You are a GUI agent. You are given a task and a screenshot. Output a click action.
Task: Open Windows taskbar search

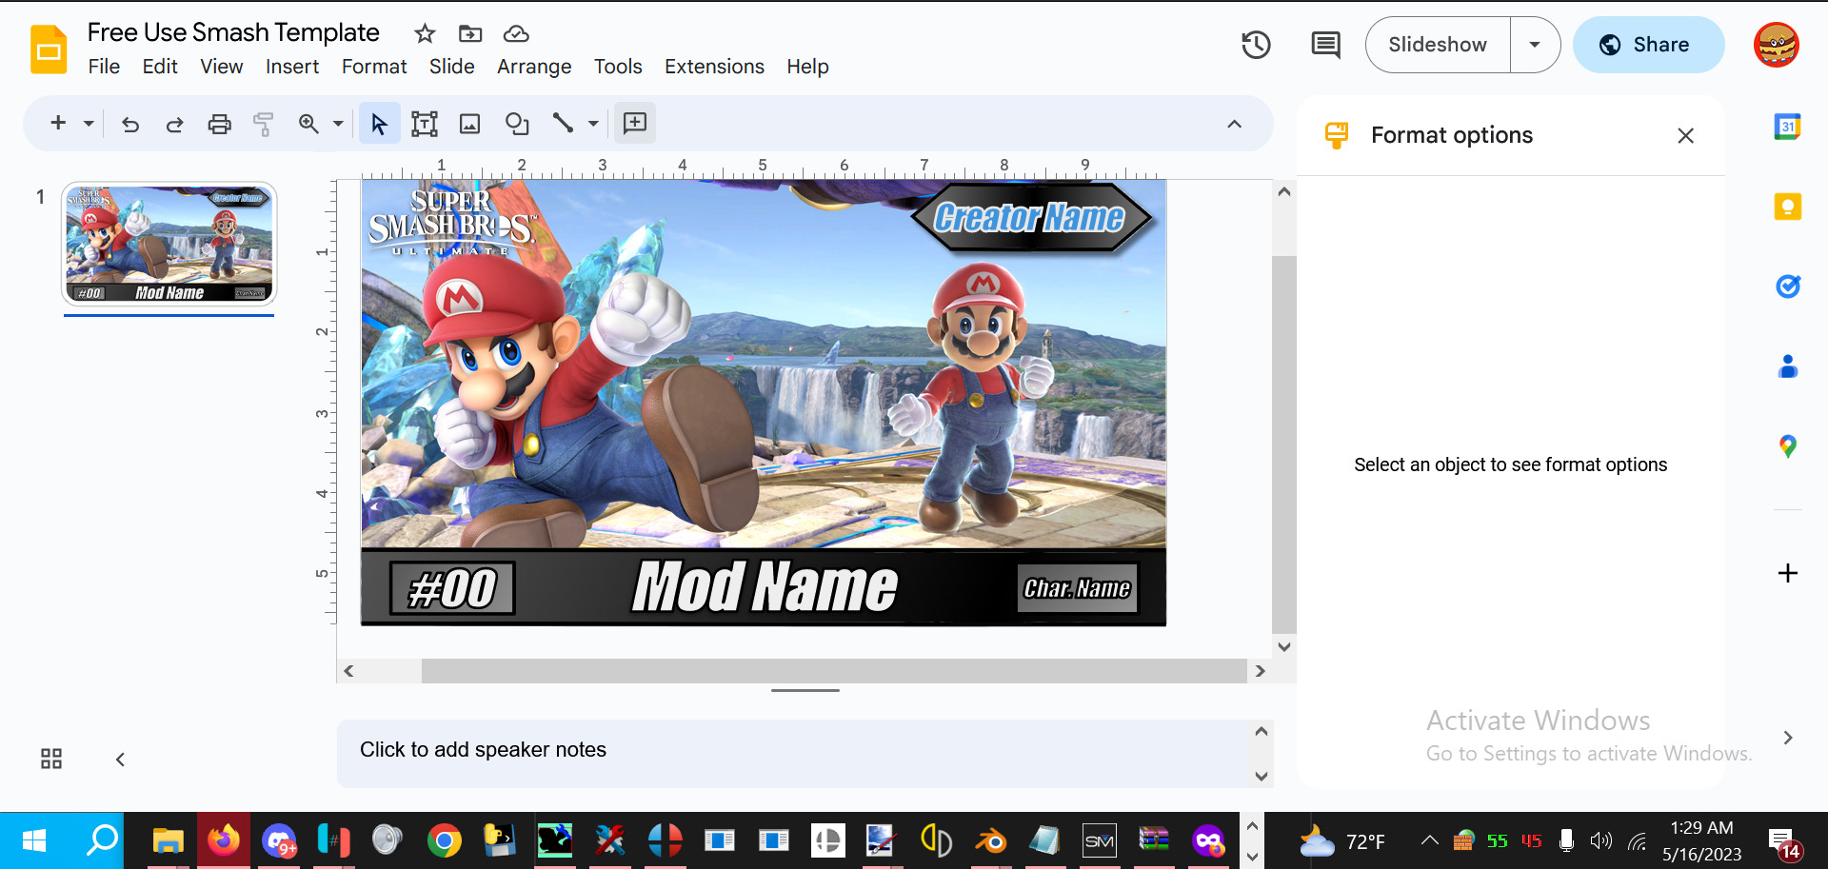102,840
